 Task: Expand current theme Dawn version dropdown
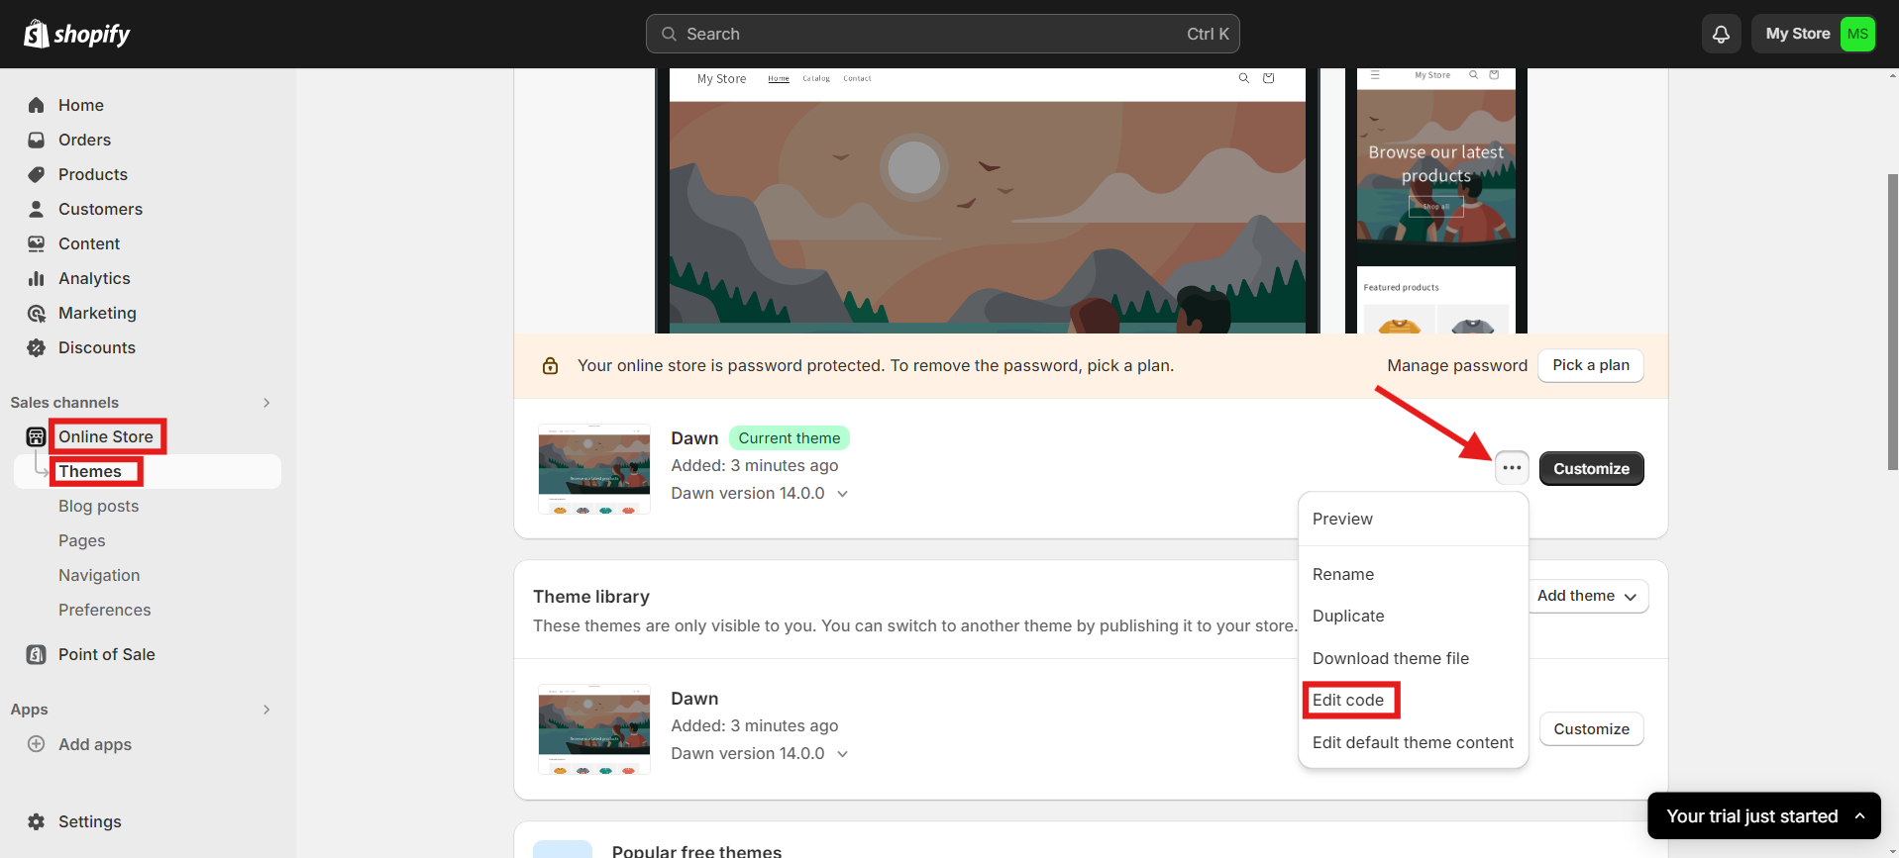pos(842,494)
